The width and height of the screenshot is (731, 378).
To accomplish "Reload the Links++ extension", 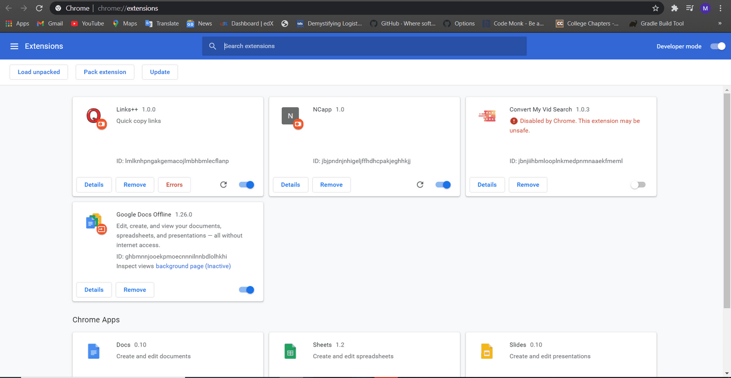I will click(223, 185).
